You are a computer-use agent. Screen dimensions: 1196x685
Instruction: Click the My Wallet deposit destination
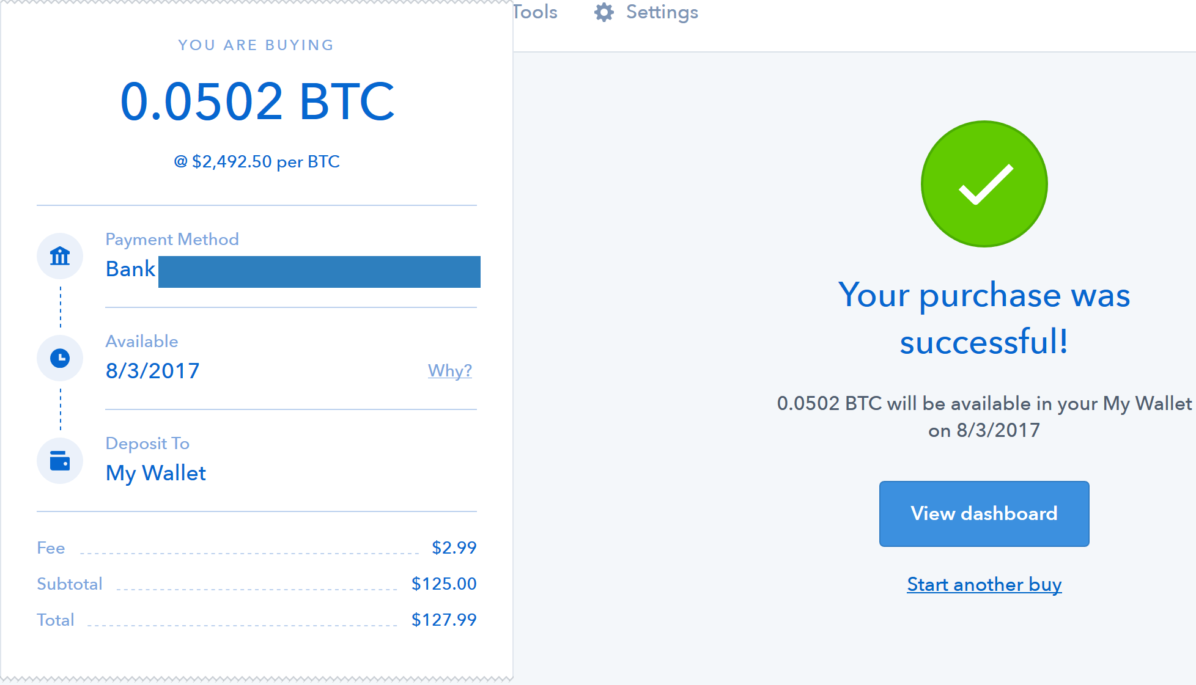pos(156,472)
